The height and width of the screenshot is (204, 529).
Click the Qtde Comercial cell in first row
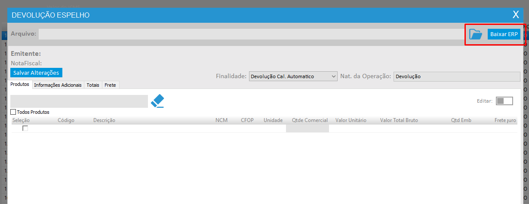tap(307, 128)
